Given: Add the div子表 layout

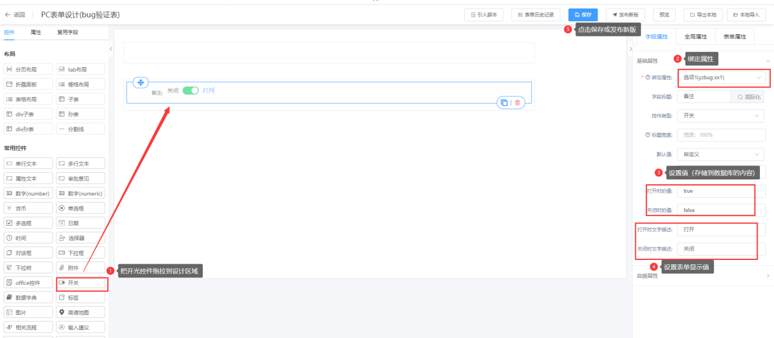Looking at the screenshot, I should 28,114.
